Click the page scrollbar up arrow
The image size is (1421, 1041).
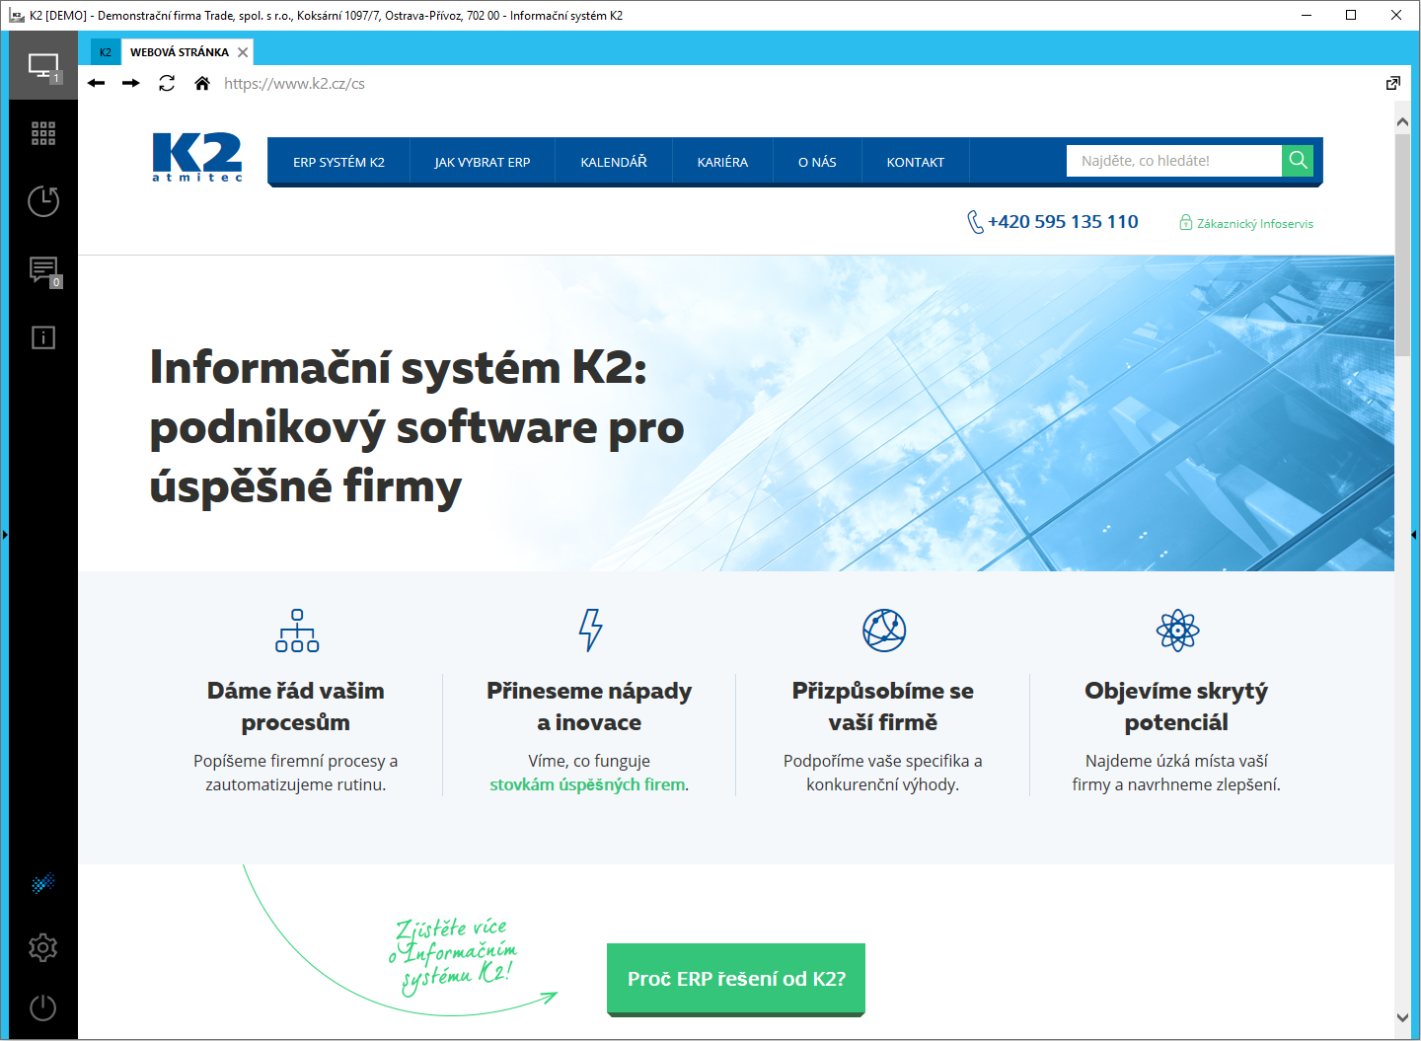1402,122
